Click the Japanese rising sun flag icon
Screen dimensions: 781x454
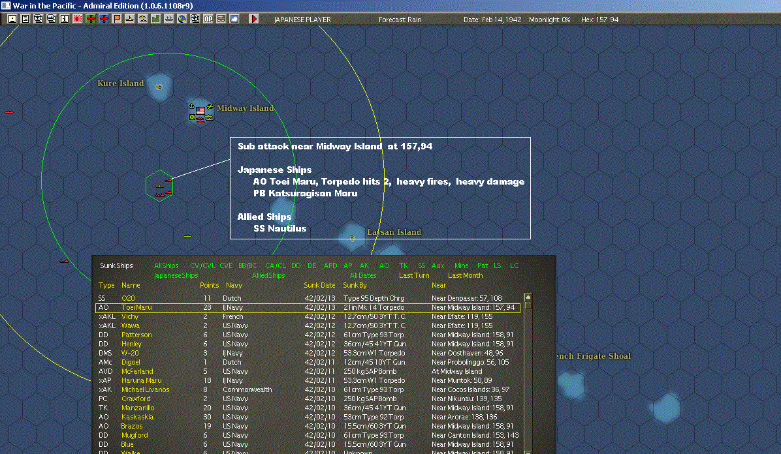[78, 19]
